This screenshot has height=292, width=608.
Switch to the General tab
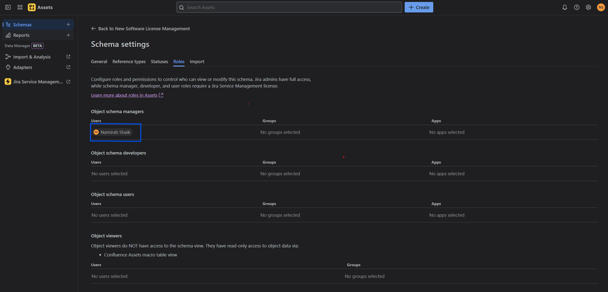[x=99, y=61]
